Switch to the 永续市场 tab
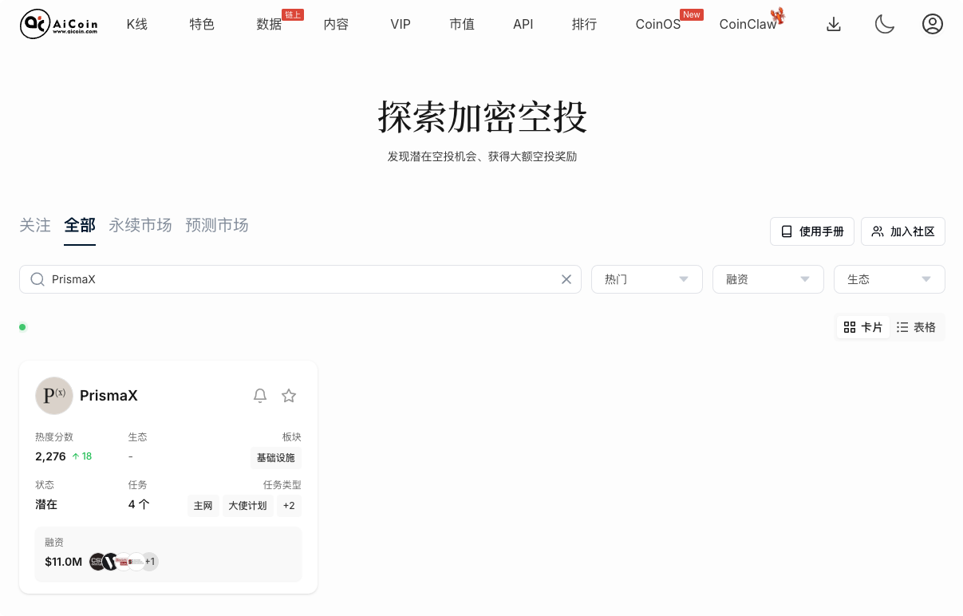 click(140, 225)
